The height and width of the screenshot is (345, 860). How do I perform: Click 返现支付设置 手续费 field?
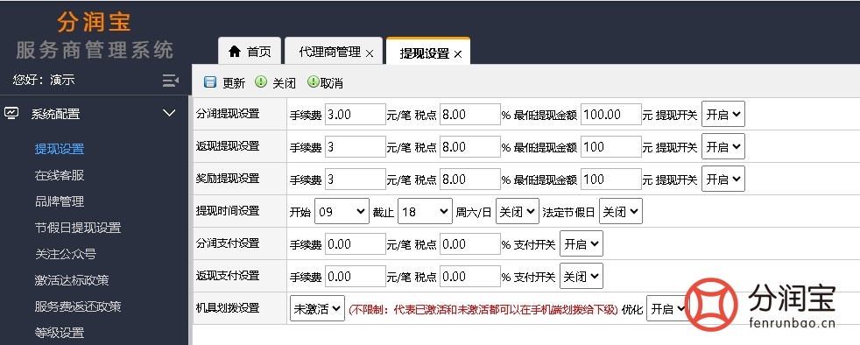356,276
